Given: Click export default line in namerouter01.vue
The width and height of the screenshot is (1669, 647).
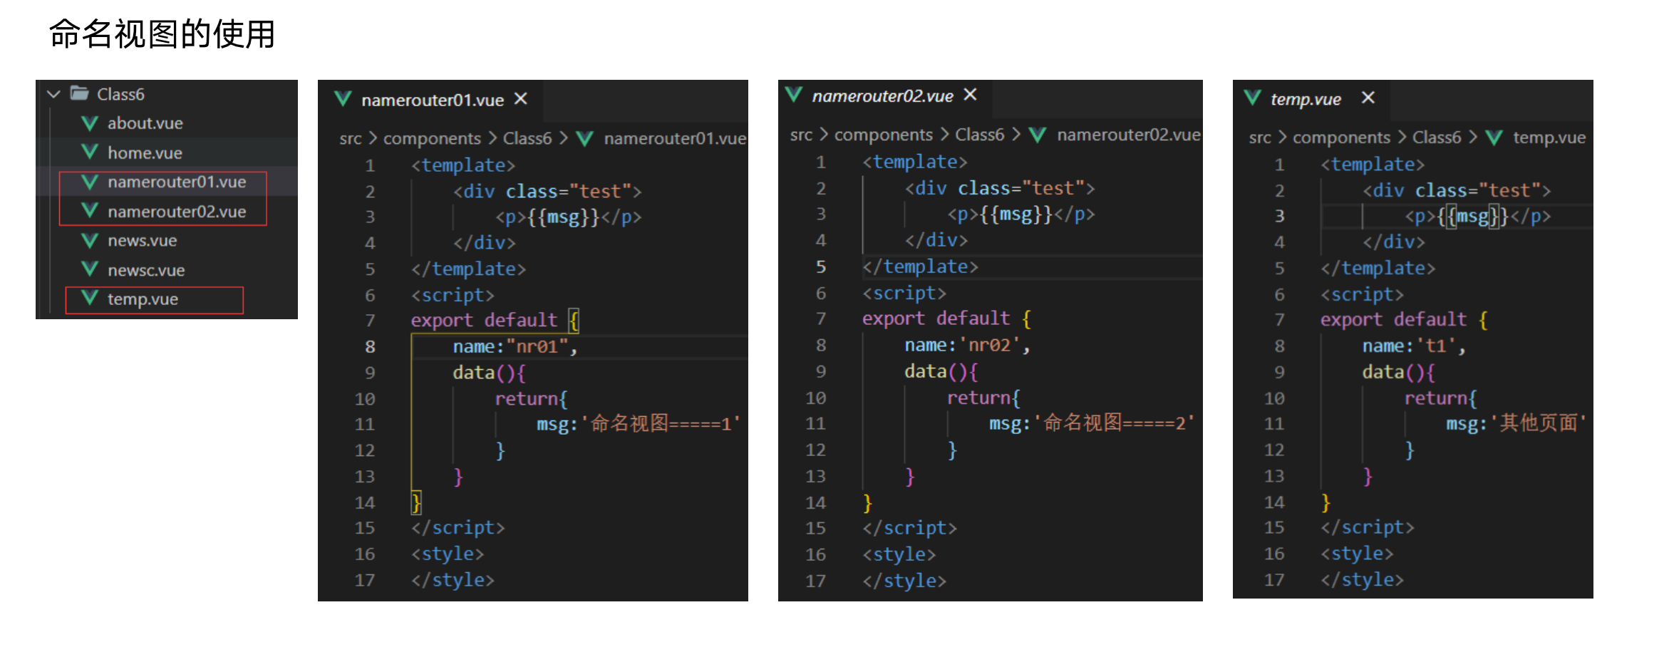Looking at the screenshot, I should coord(495,321).
